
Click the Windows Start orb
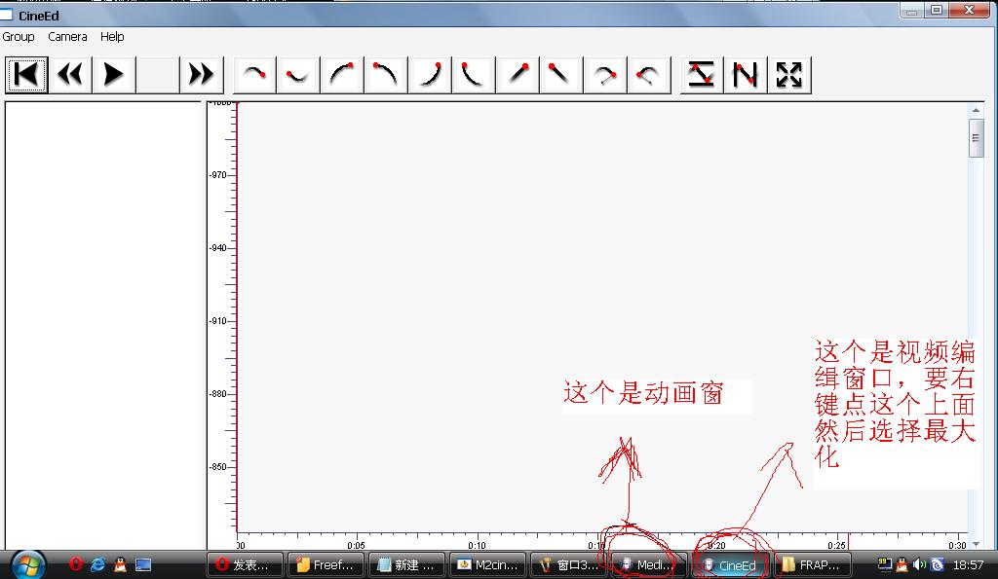coord(26,563)
